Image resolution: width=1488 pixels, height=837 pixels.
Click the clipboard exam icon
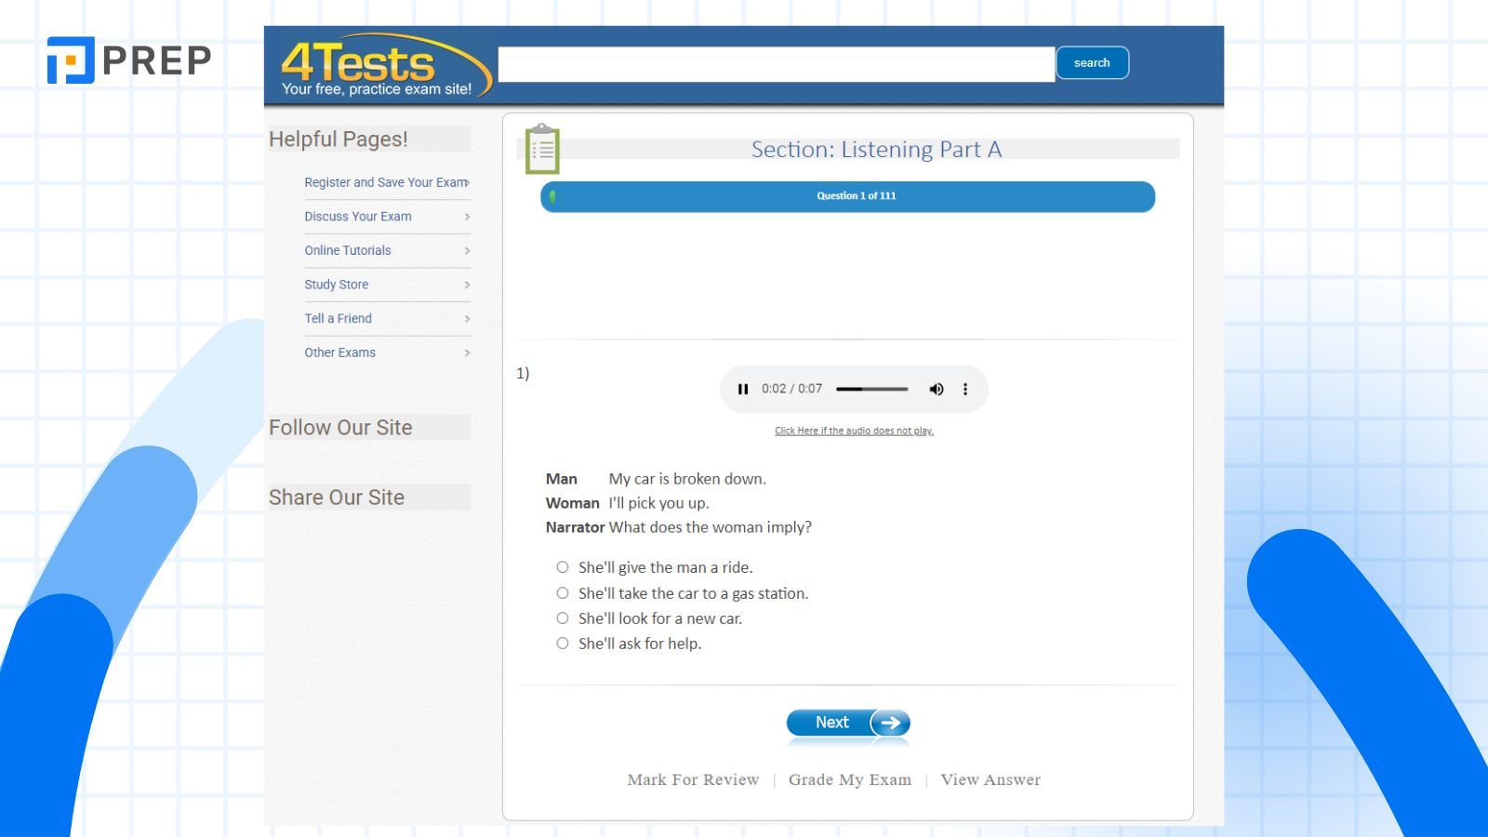(x=542, y=149)
